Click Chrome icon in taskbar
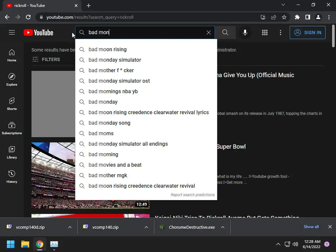This screenshot has height=252, width=336. click(40, 244)
